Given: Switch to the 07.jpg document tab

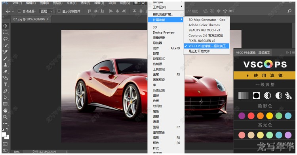Looking at the screenshot, I should pos(29,19).
